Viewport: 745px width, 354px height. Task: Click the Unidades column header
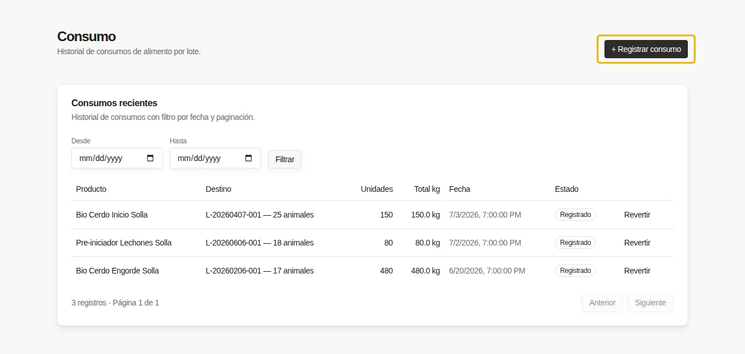click(x=376, y=189)
